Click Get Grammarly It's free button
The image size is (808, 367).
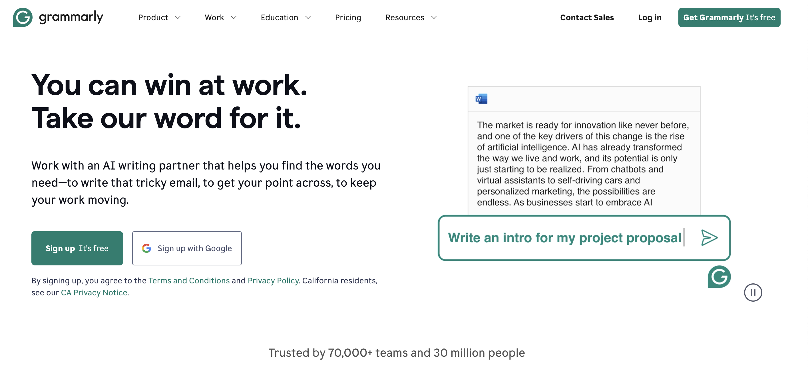pyautogui.click(x=729, y=17)
